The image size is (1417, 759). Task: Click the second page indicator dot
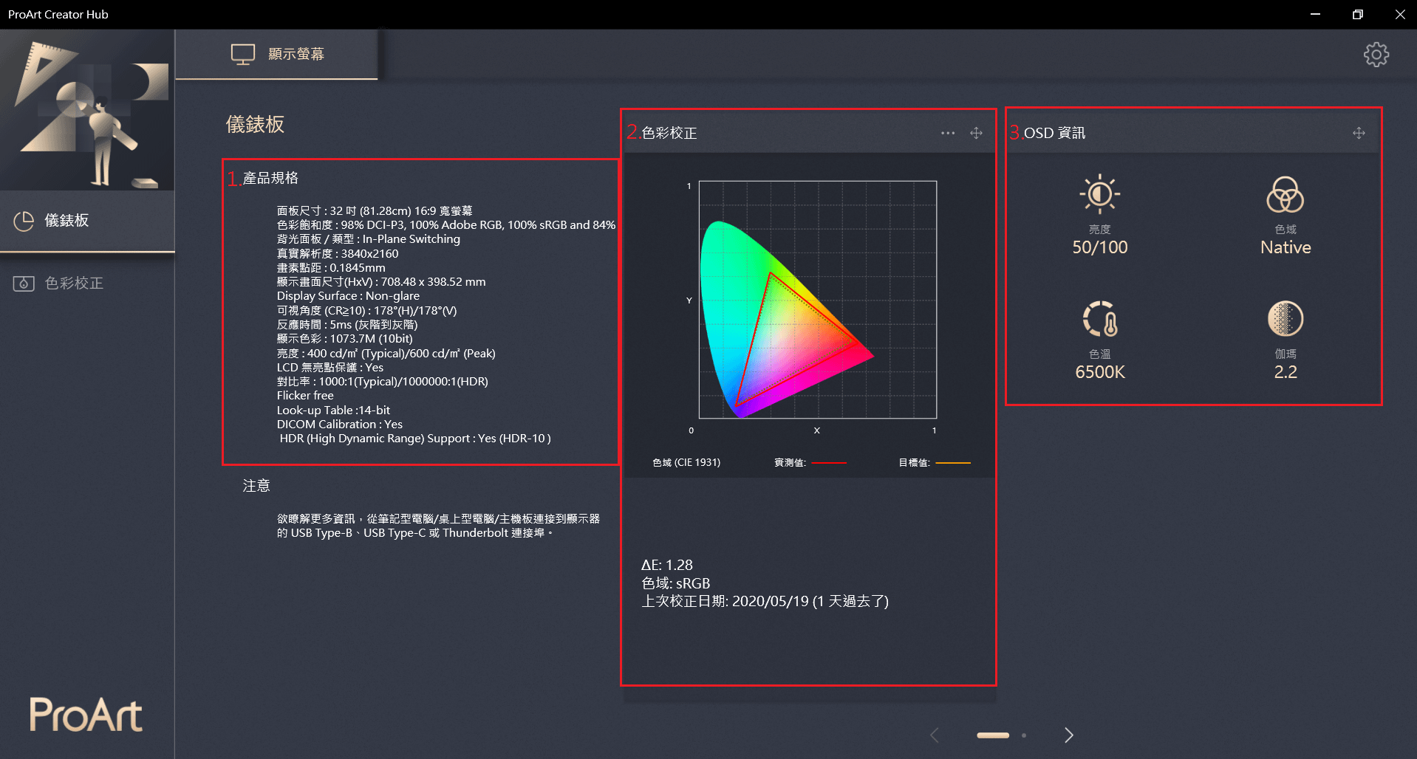point(1024,735)
